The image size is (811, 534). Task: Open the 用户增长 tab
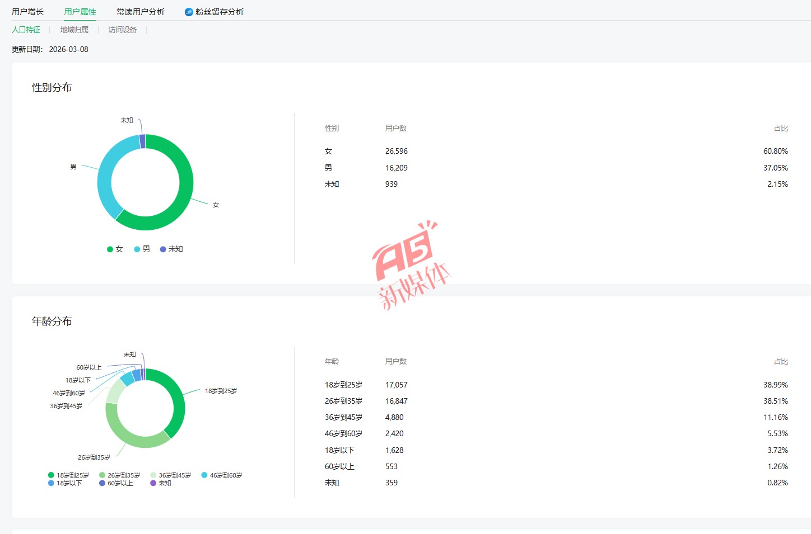click(27, 12)
